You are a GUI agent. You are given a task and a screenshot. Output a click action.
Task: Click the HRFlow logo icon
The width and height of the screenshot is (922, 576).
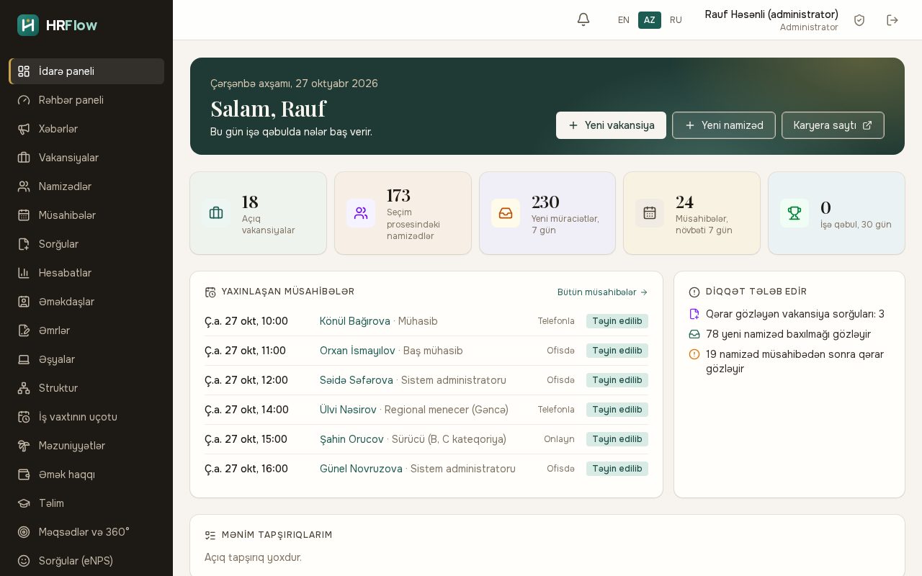pos(28,25)
